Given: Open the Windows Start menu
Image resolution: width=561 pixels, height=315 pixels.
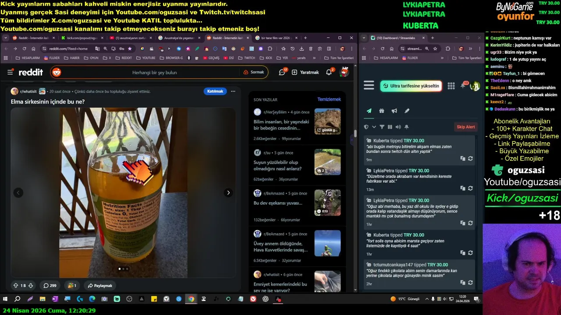Looking at the screenshot, I should (x=5, y=299).
